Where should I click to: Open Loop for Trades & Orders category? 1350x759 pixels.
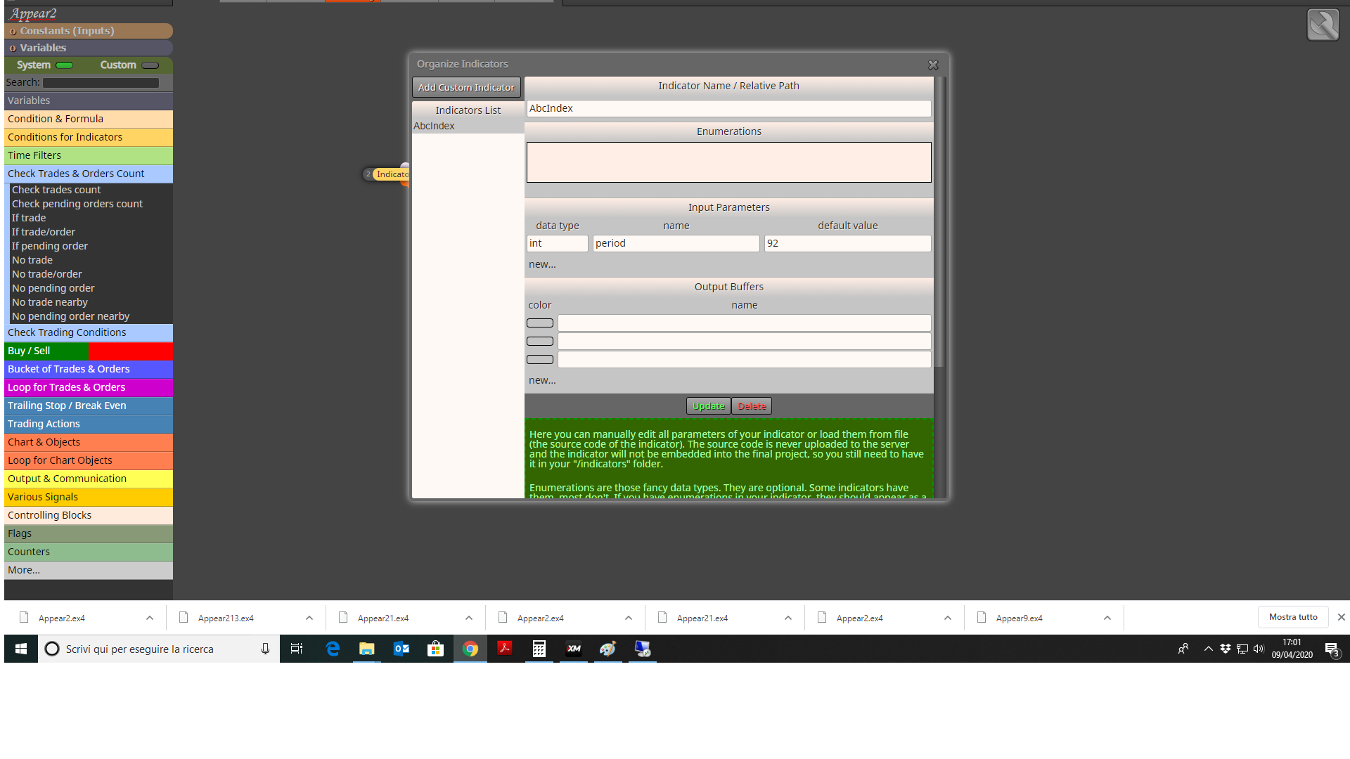[x=89, y=387]
